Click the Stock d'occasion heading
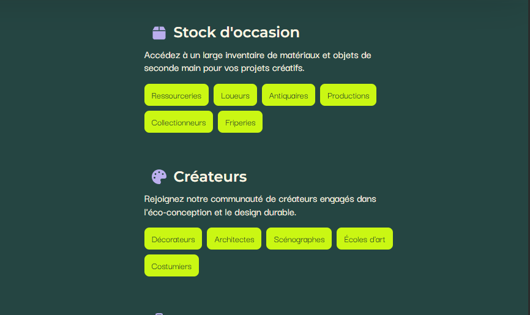Image resolution: width=530 pixels, height=315 pixels. coord(236,32)
